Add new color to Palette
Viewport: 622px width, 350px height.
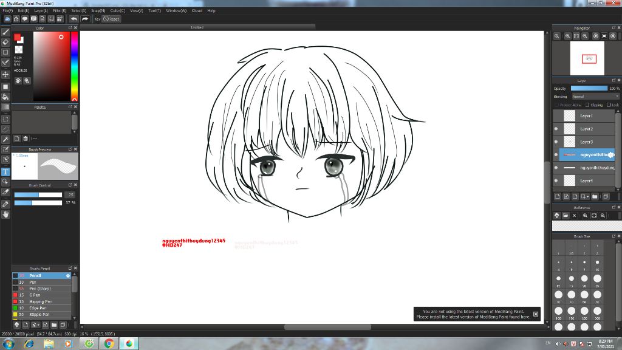(x=16, y=139)
